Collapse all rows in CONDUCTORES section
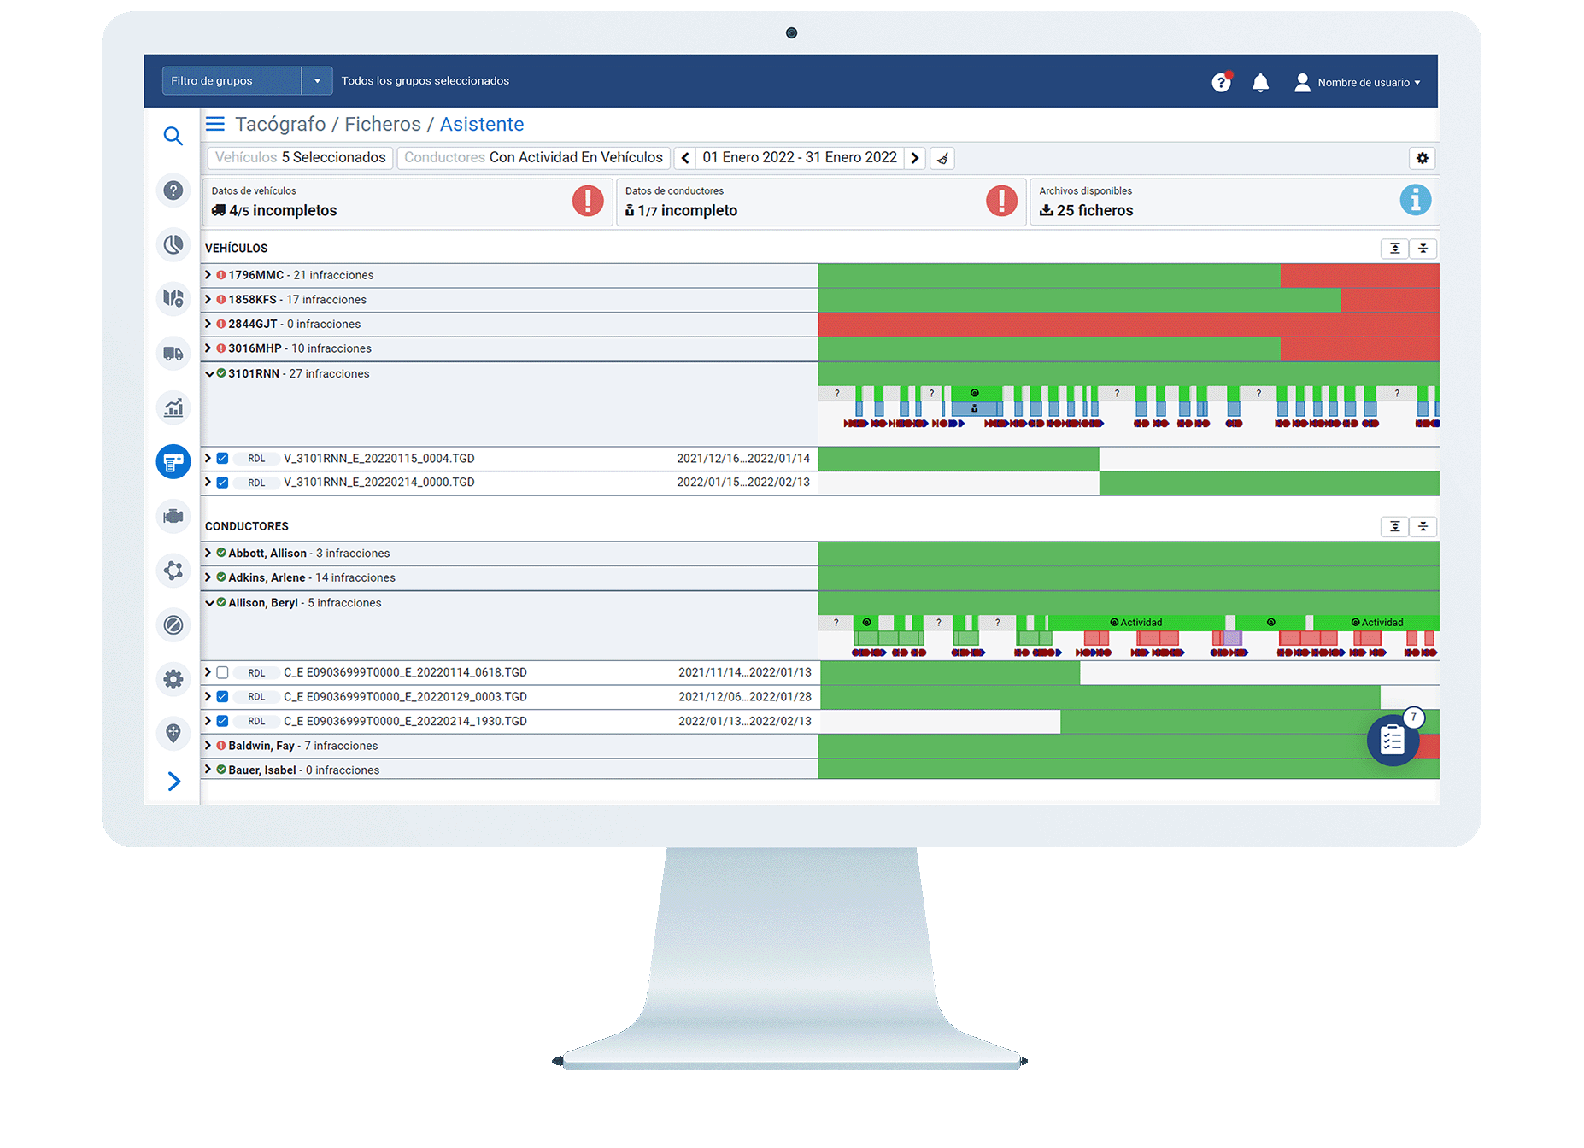The height and width of the screenshot is (1148, 1584). pyautogui.click(x=1423, y=526)
